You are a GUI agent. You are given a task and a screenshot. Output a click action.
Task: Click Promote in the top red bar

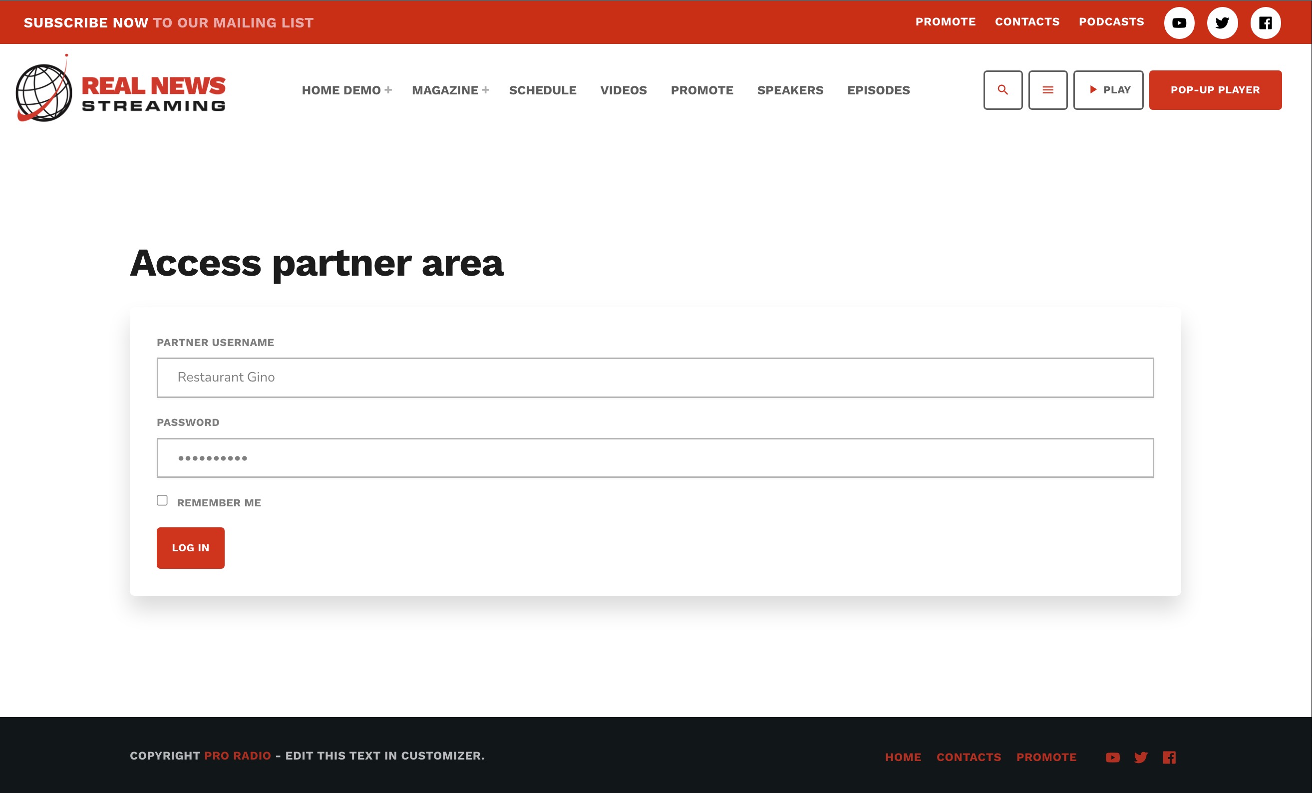945,22
